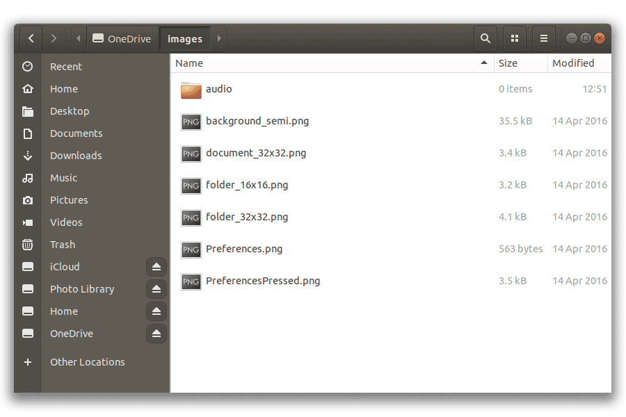Select PreferencesPressed.png file
The height and width of the screenshot is (417, 626).
[x=391, y=281]
